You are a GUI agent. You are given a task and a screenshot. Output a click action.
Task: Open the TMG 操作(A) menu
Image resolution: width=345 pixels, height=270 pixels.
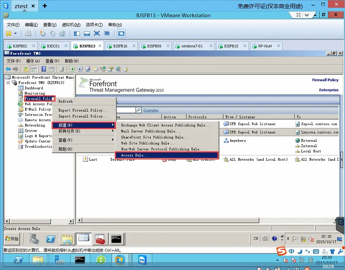coord(33,61)
